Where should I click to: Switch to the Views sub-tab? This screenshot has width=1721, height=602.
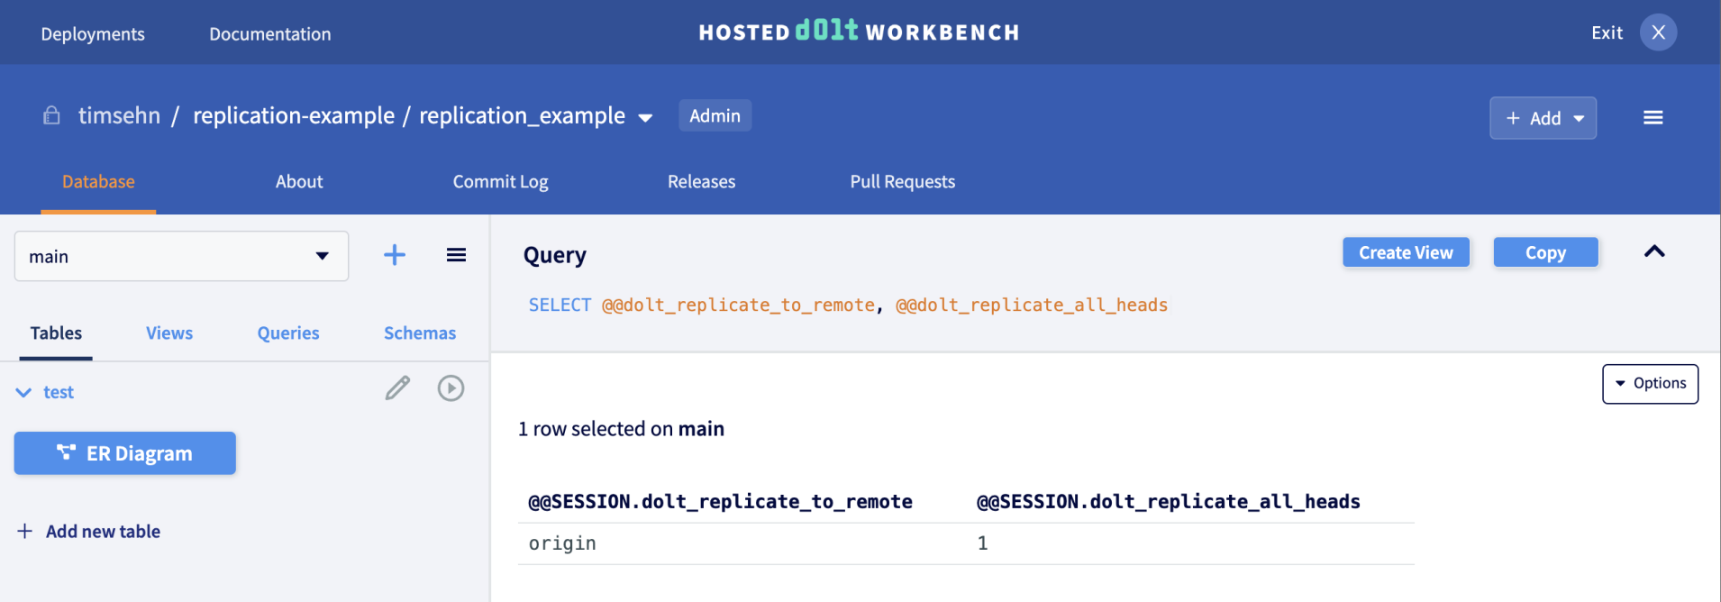[x=169, y=333]
